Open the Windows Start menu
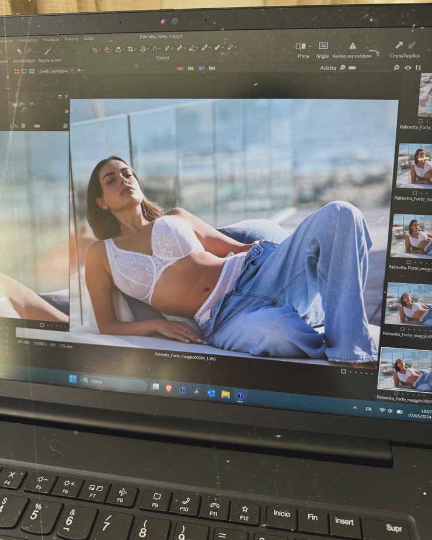The image size is (432, 540). [73, 379]
